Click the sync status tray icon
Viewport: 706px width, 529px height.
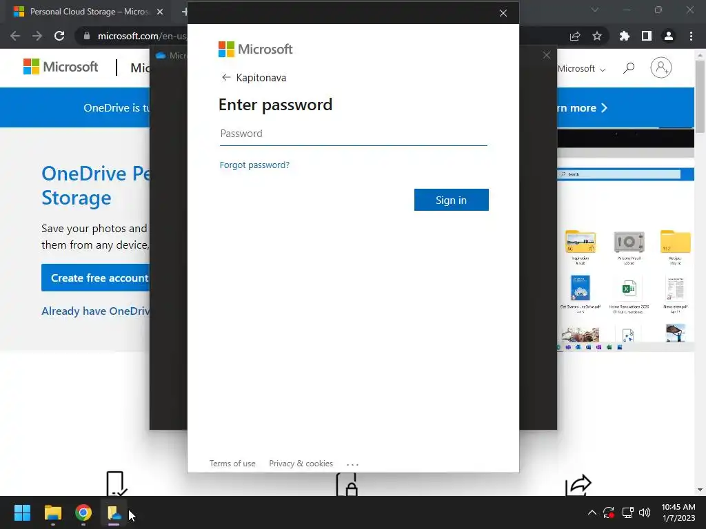[x=609, y=512]
